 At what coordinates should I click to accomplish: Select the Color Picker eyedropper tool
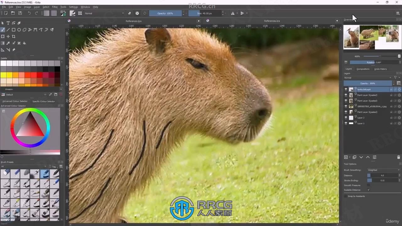coord(8,43)
